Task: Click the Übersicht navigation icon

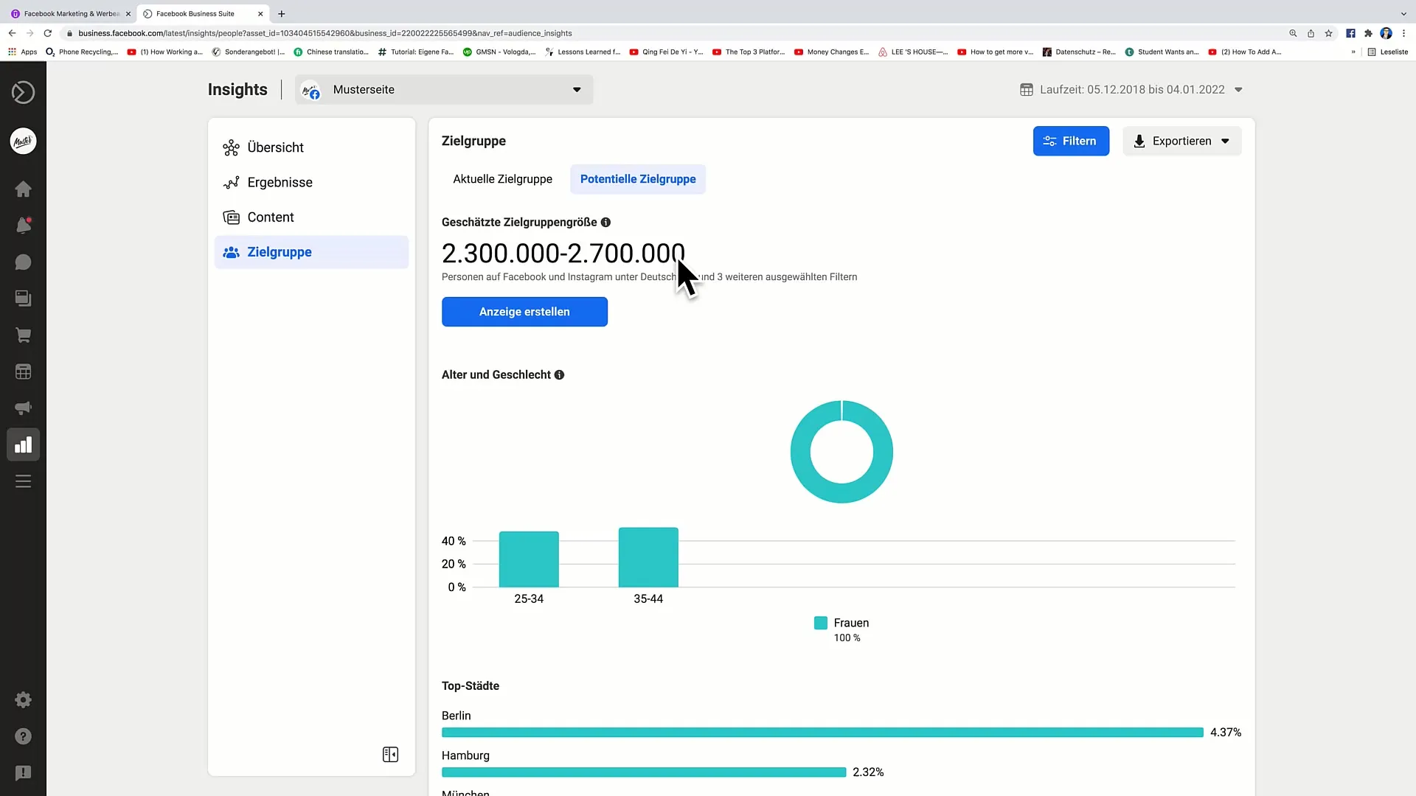Action: tap(231, 147)
